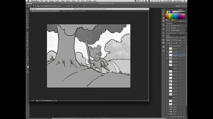Add layer style fx icon
213x119 pixels.
[170, 117]
